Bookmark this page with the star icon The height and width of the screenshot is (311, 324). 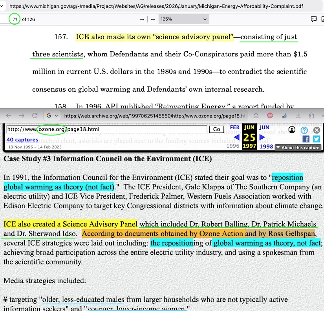[x=256, y=116]
